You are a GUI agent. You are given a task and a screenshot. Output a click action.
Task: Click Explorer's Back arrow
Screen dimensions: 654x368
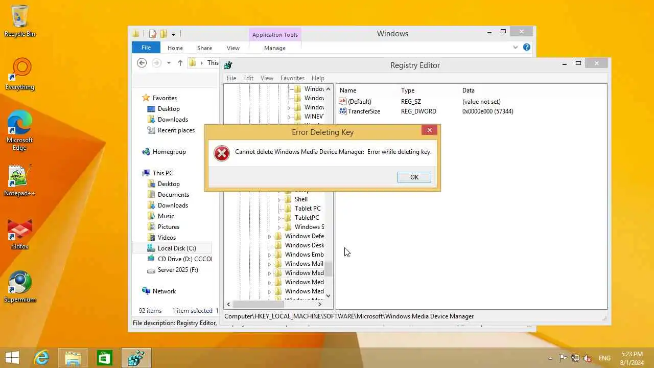pos(142,63)
